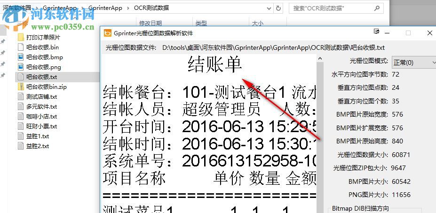Close the Gprinter window
This screenshot has height=213, width=436.
coord(429,33)
